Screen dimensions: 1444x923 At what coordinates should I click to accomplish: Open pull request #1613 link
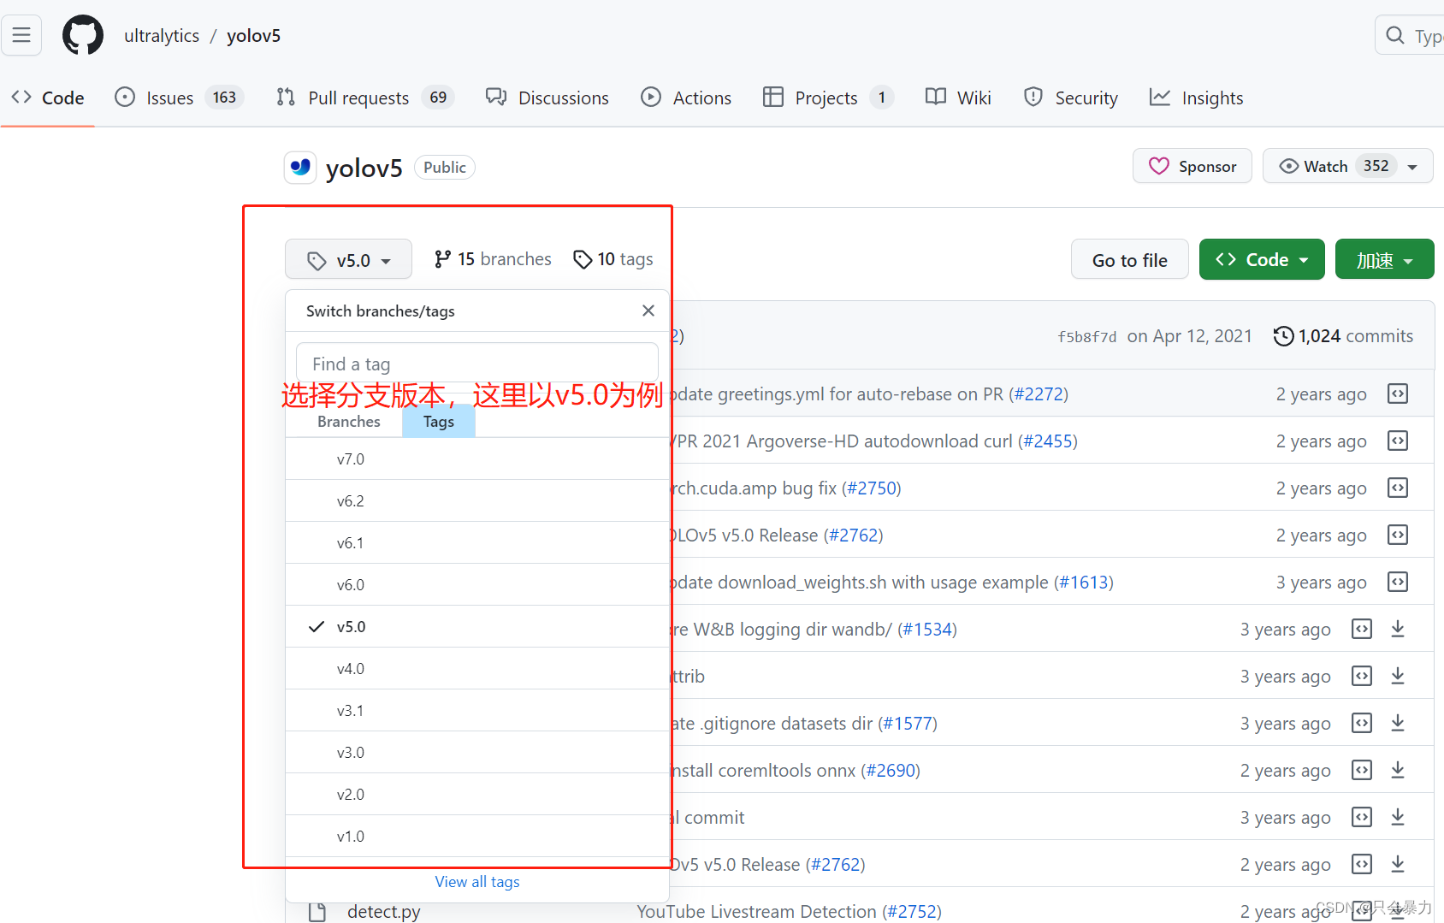tap(1084, 583)
